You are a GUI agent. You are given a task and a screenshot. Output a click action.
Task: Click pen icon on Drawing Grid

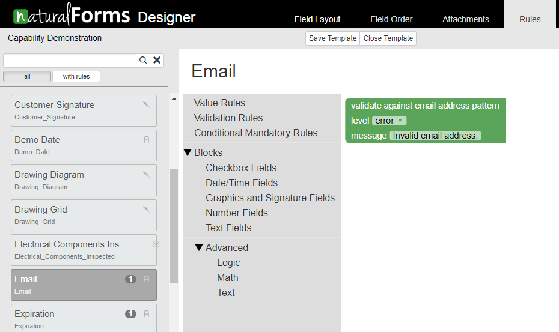(x=146, y=210)
